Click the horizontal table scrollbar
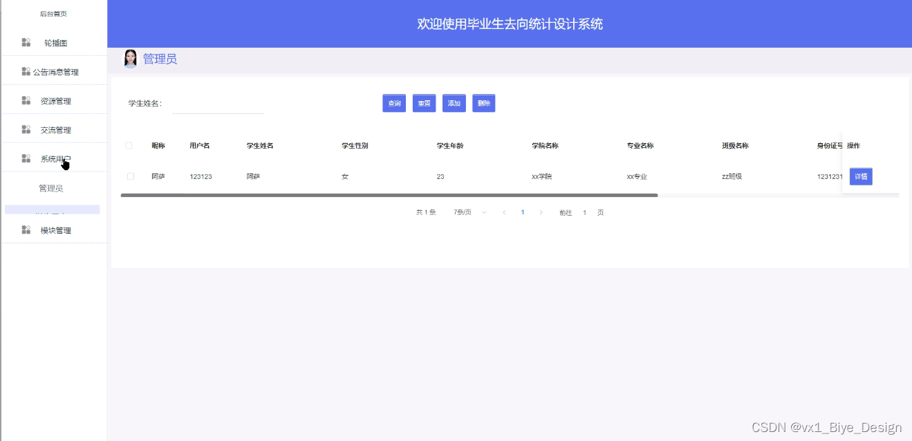 coord(389,196)
